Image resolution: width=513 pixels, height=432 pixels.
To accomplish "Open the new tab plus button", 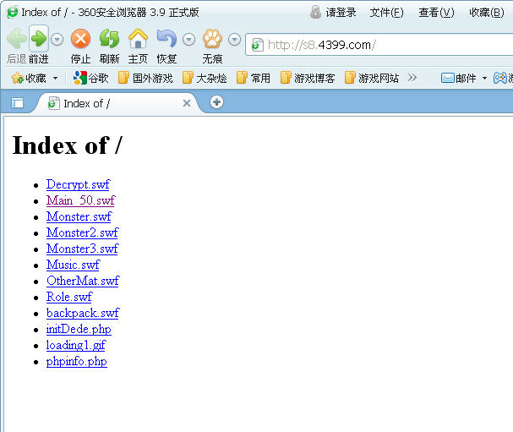I will 217,102.
